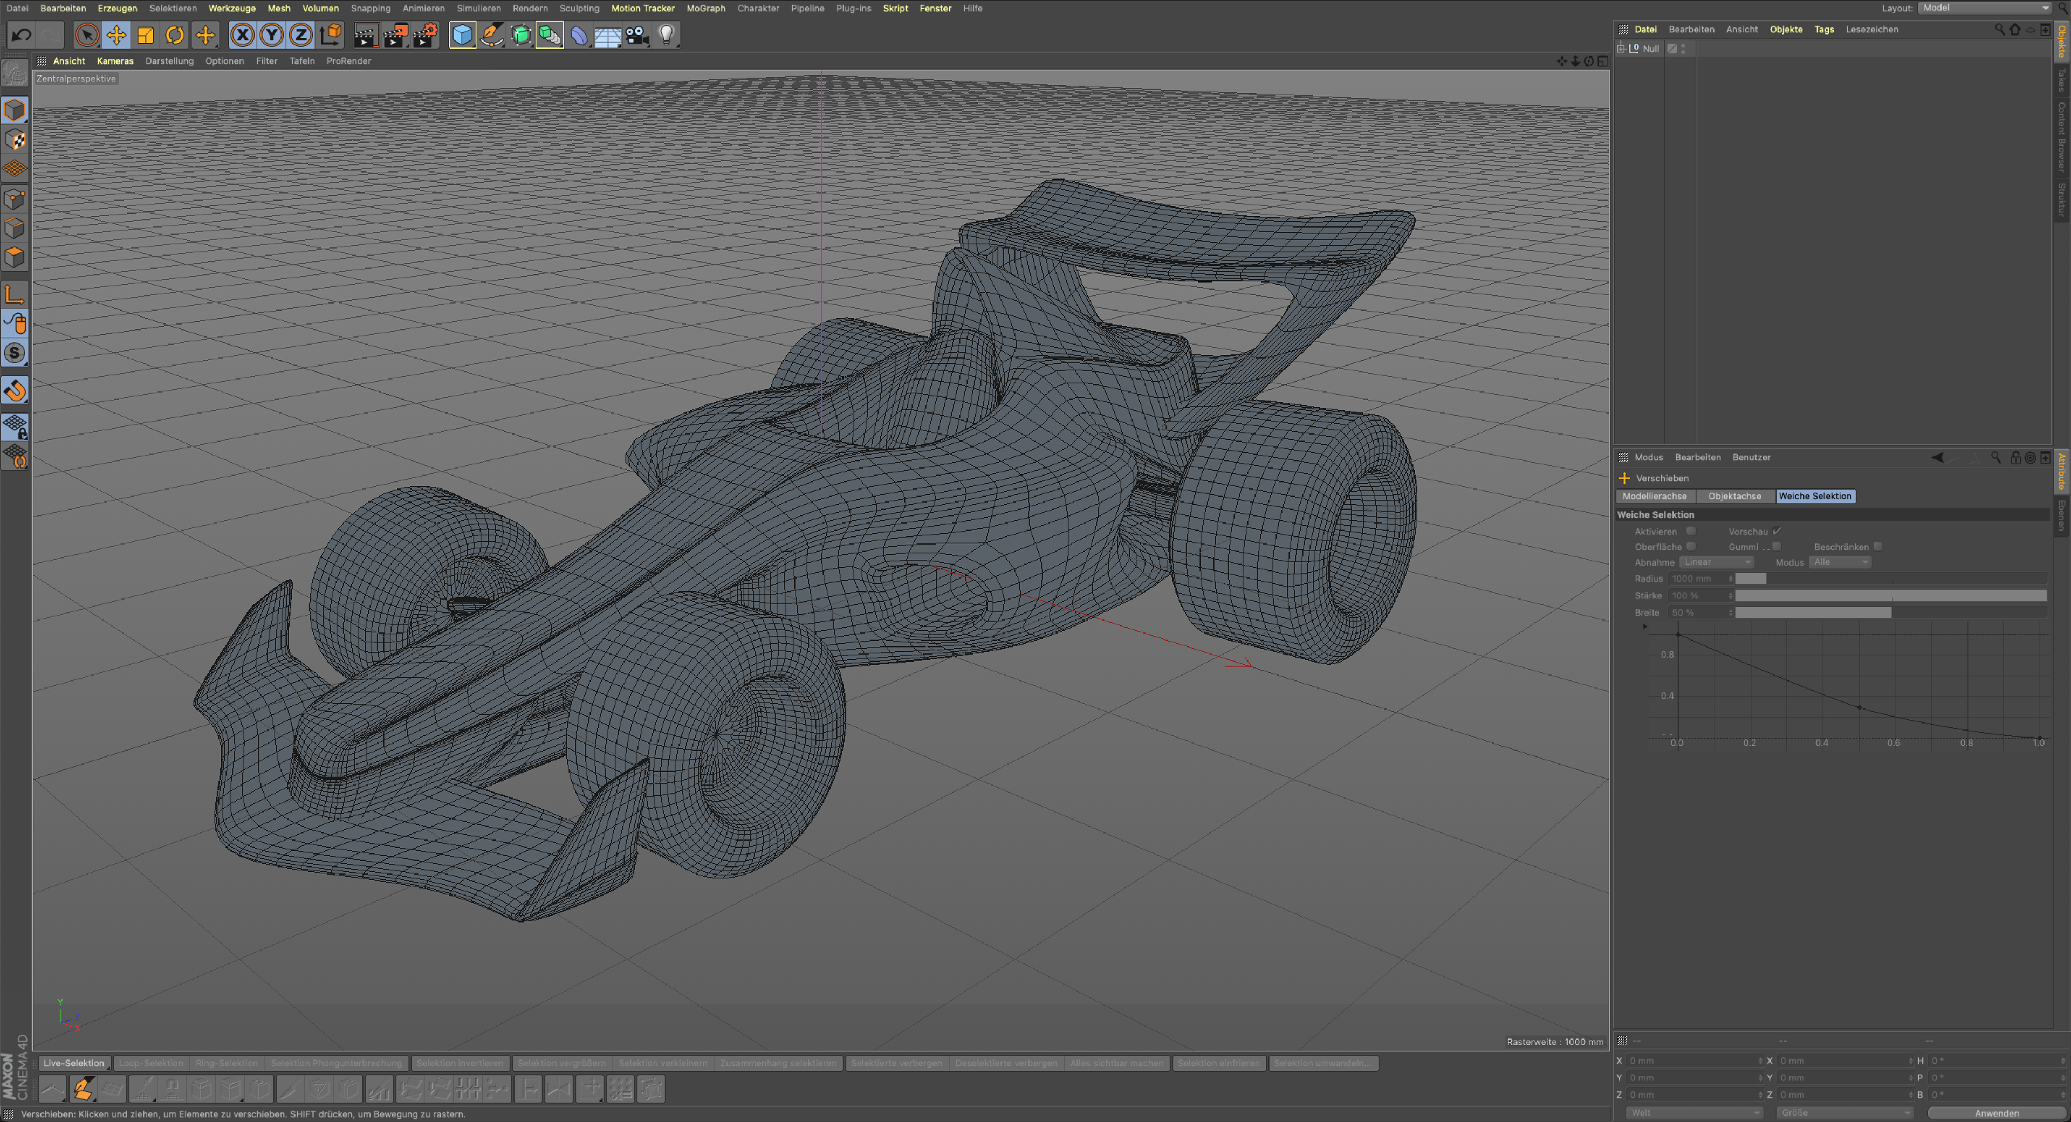Click the cube primitive icon
The height and width of the screenshot is (1122, 2071).
pyautogui.click(x=462, y=35)
